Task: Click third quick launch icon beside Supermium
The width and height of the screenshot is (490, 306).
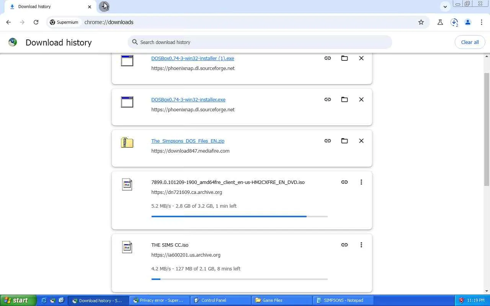Action: [x=61, y=300]
